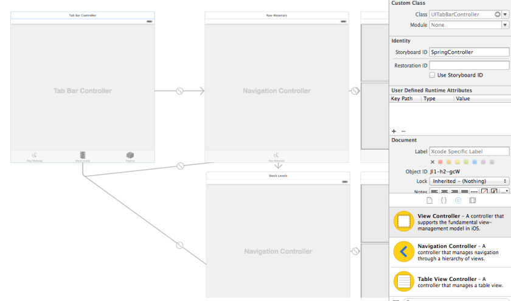Click the Storyboard ID text field

[x=469, y=52]
